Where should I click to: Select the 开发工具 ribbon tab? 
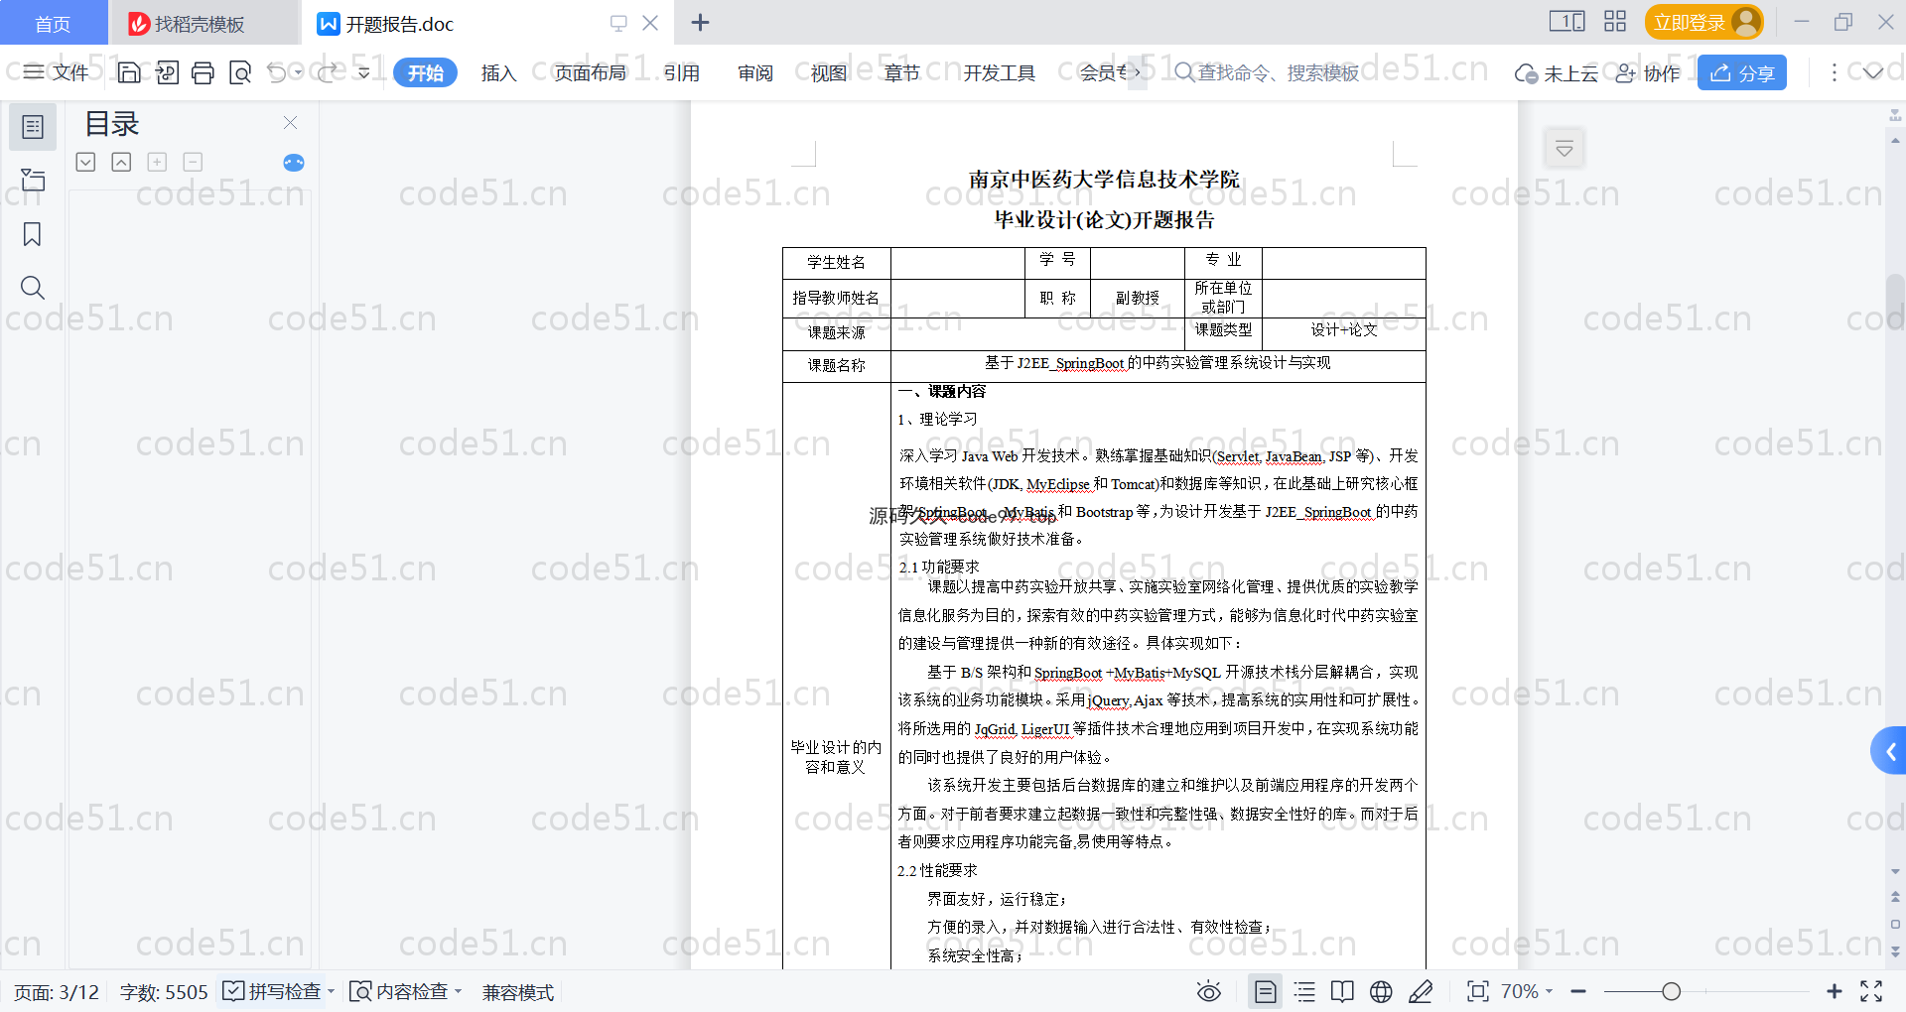pos(999,72)
